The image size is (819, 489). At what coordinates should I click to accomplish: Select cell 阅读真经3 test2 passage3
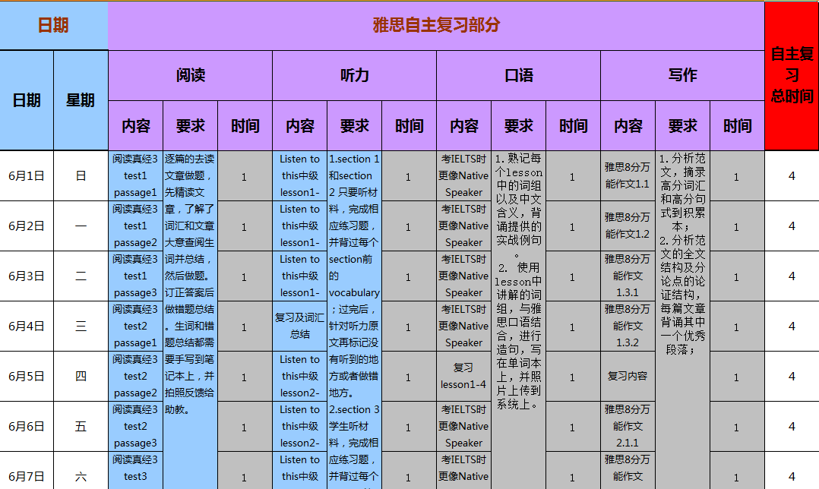136,427
